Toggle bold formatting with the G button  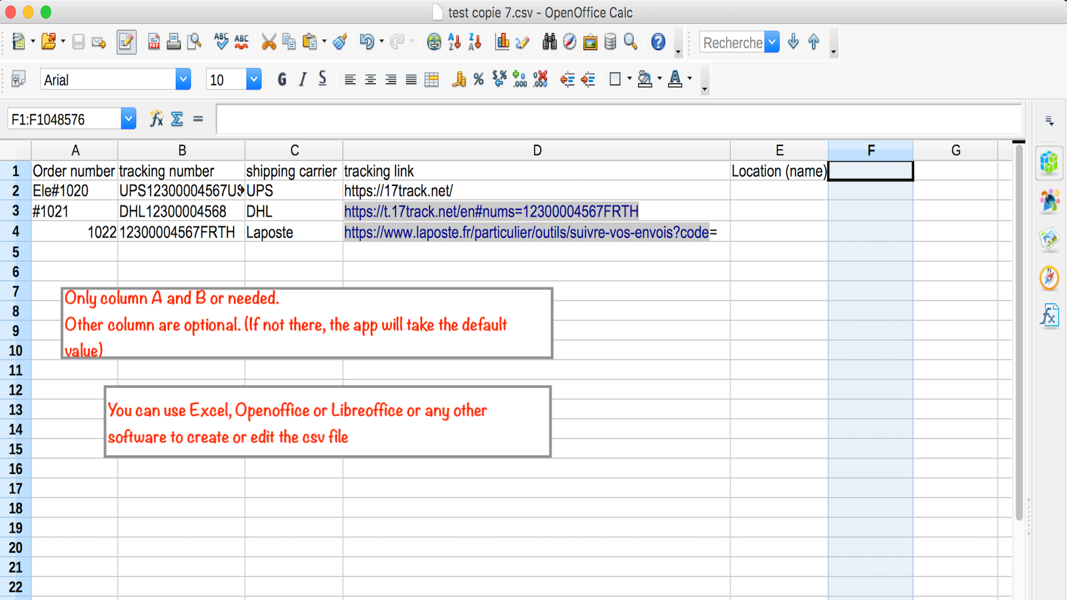(281, 79)
